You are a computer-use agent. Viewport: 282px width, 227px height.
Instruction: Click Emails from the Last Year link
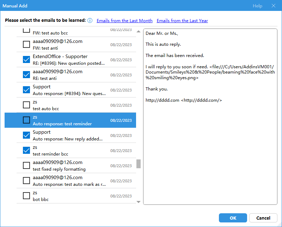182,21
